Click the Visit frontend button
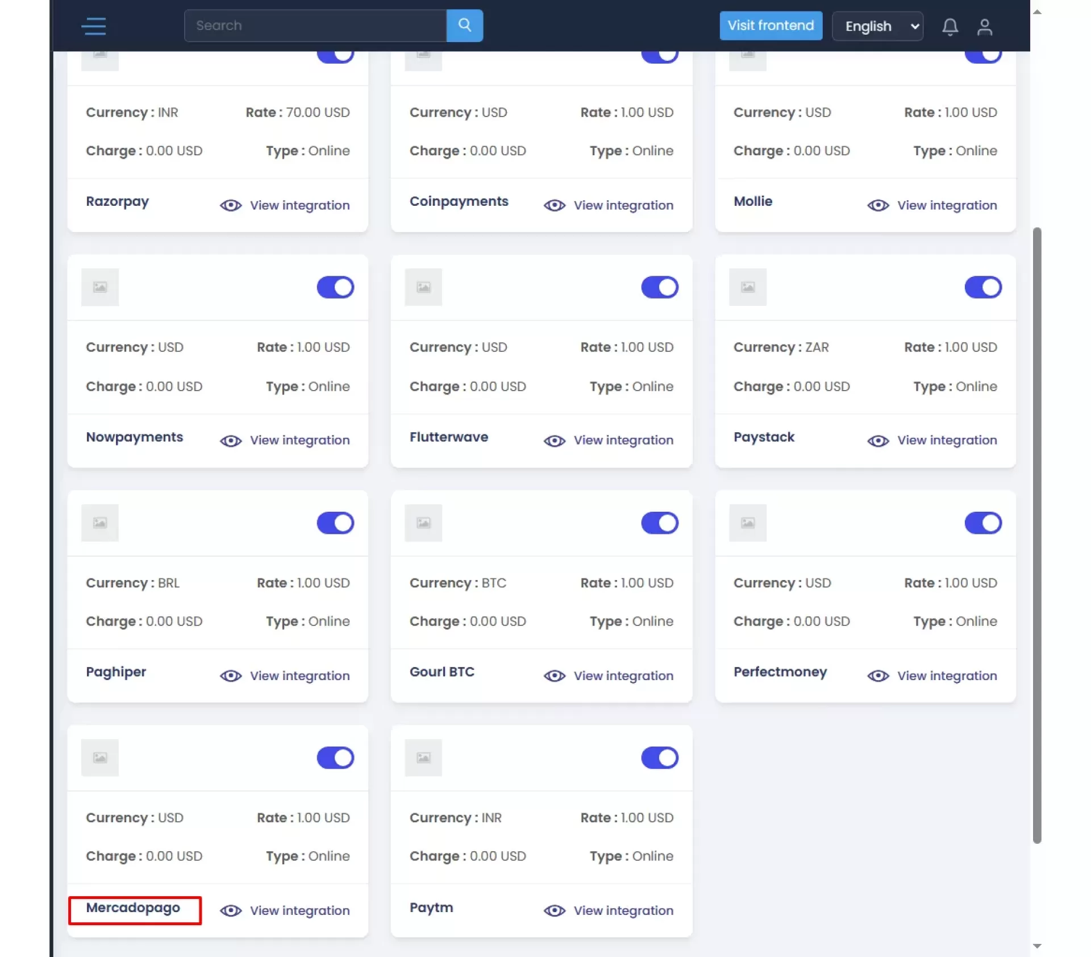1091x957 pixels. tap(771, 26)
